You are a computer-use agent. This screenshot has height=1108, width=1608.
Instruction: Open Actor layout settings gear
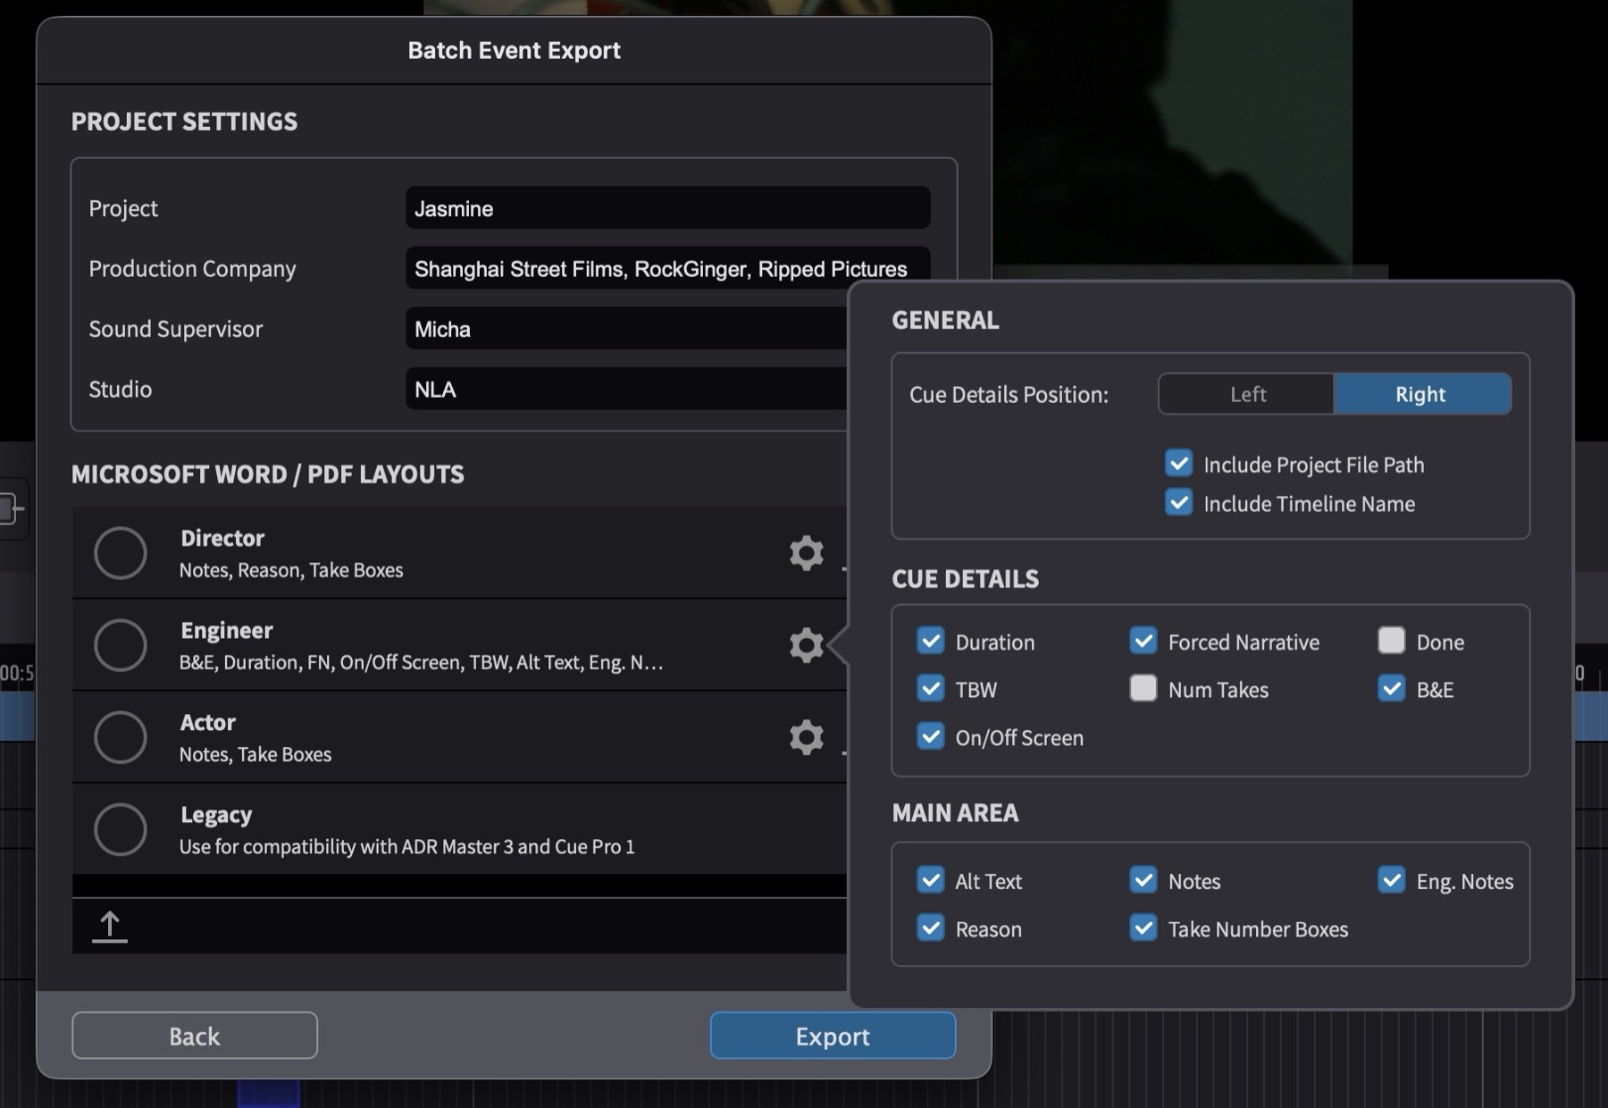(806, 737)
